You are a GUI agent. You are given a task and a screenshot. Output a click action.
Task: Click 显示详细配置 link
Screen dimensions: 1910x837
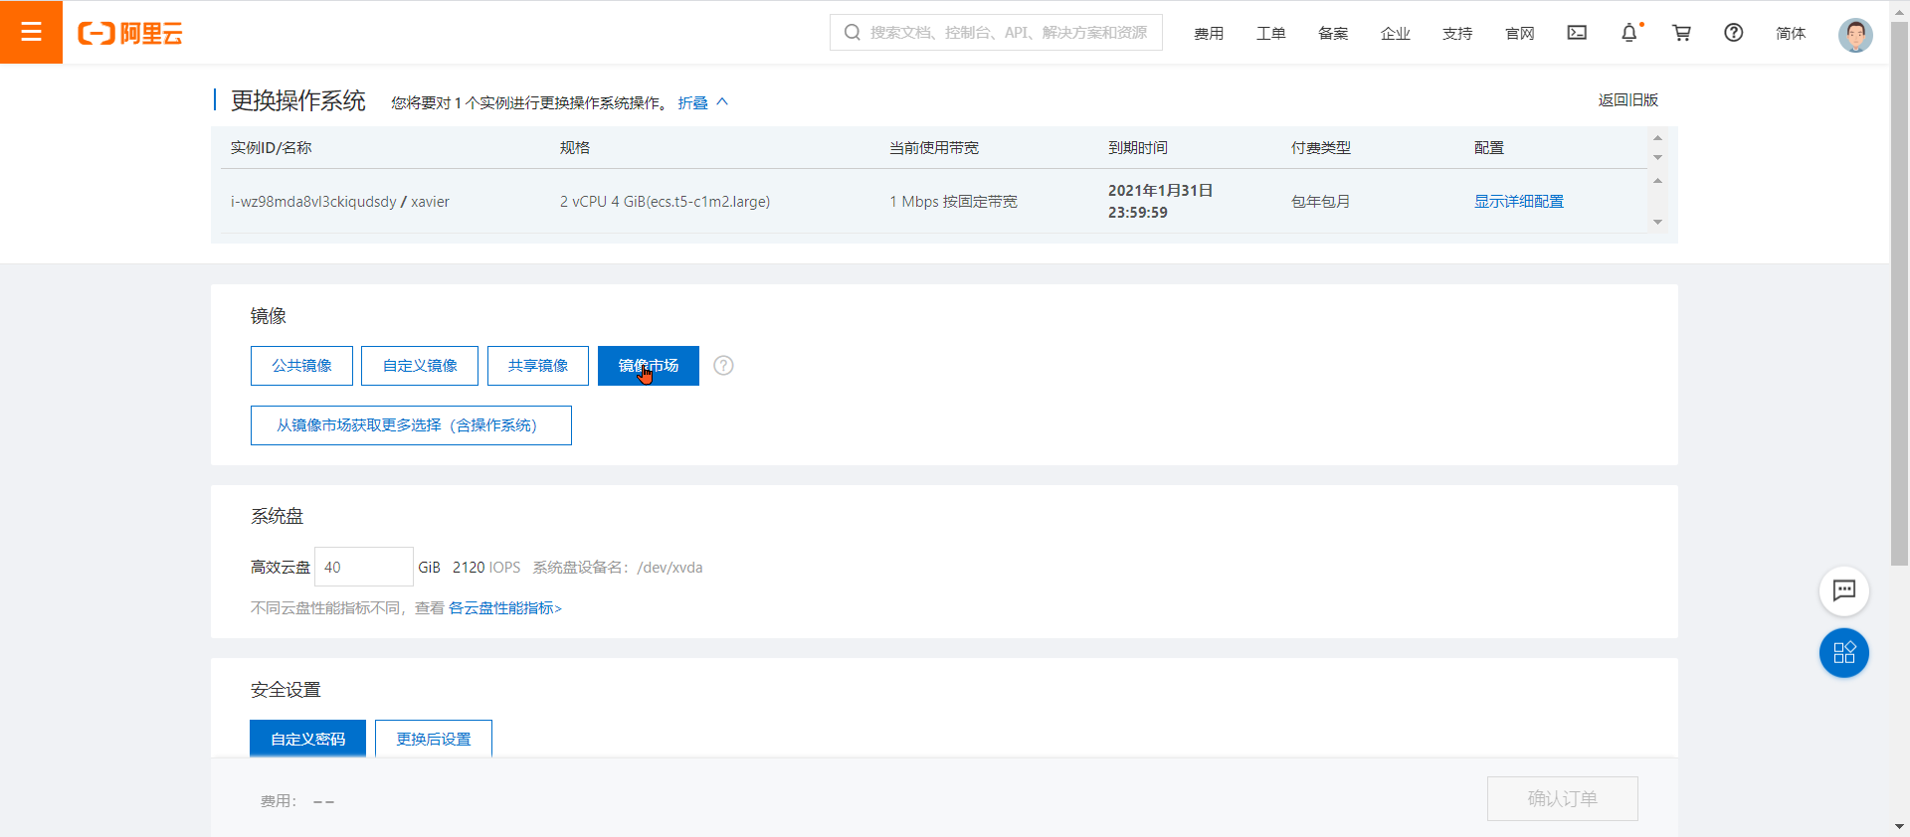[x=1519, y=202]
